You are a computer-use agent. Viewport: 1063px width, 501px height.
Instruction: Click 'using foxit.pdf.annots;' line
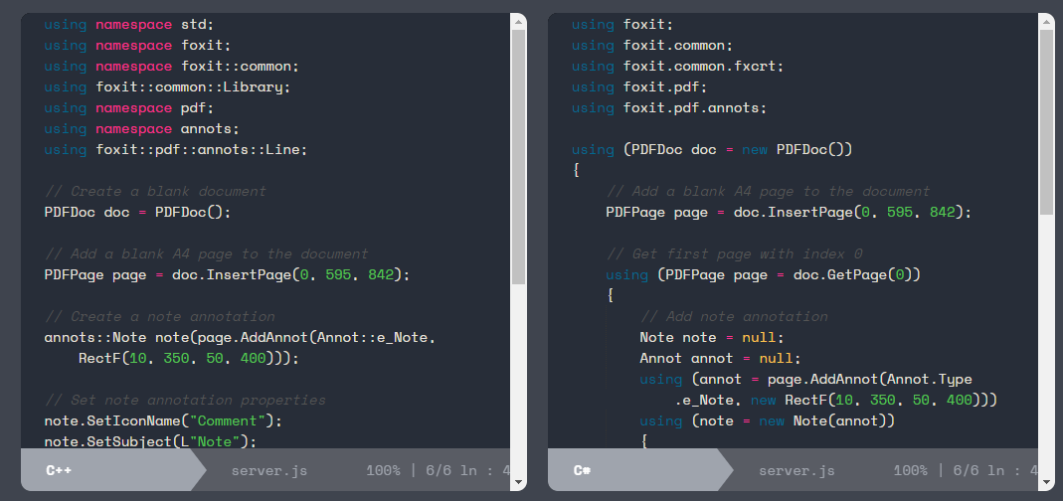coord(669,108)
